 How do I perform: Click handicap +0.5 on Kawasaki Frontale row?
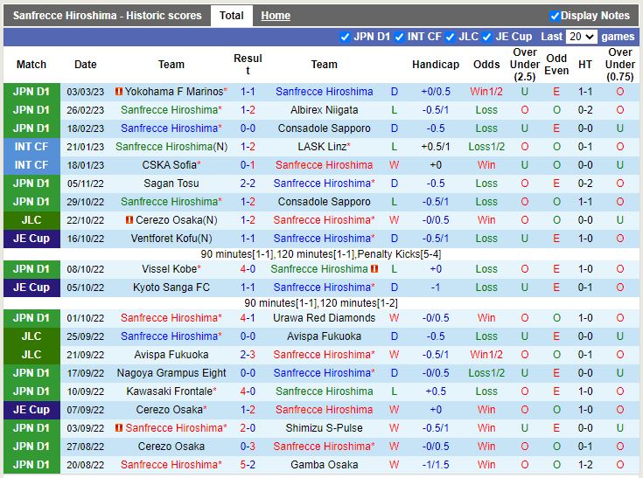click(x=436, y=391)
